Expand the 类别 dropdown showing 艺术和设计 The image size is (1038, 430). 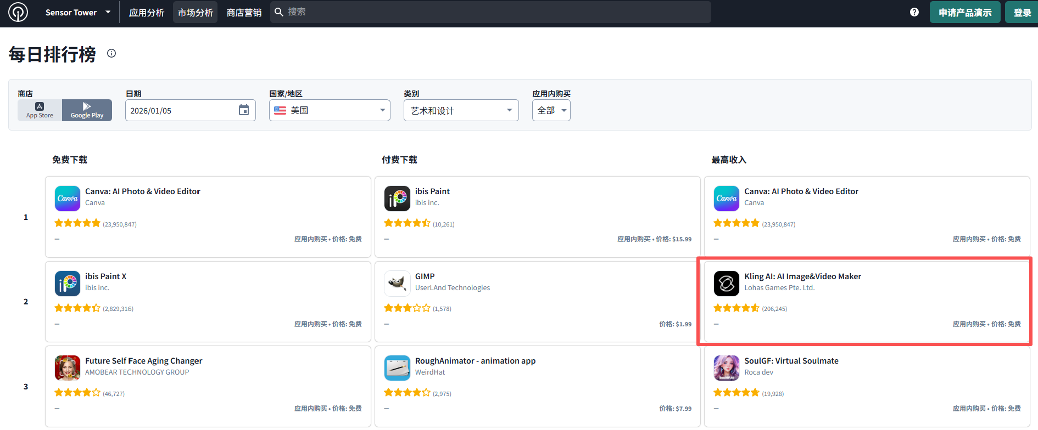(x=461, y=110)
